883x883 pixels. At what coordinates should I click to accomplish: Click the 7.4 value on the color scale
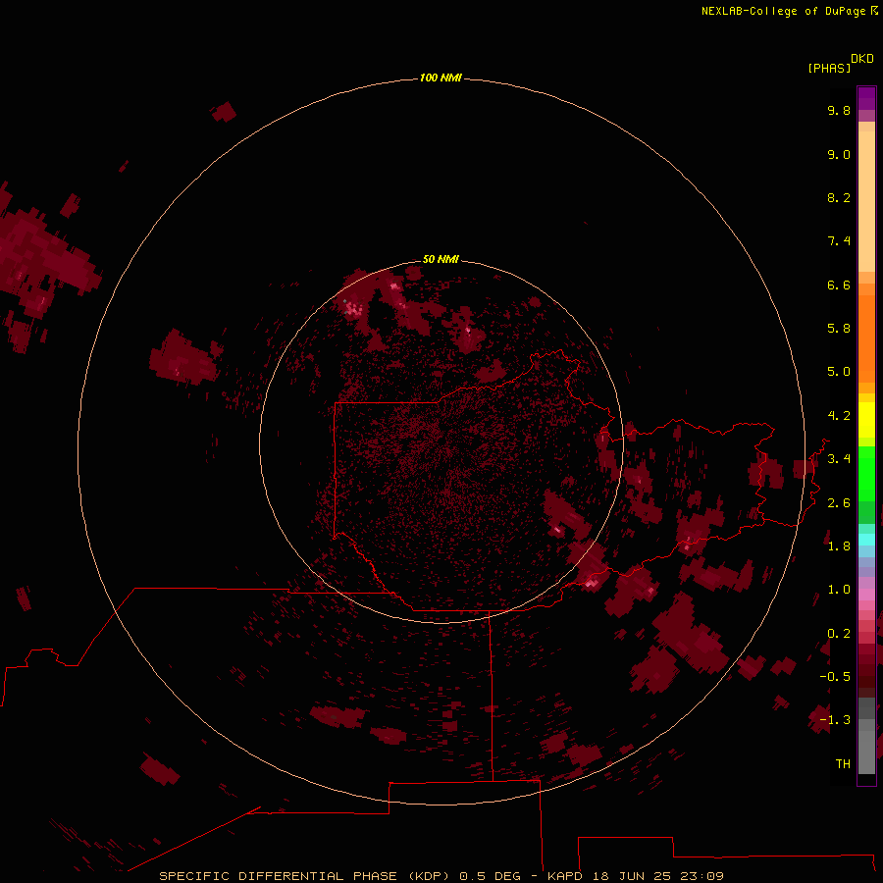click(839, 241)
